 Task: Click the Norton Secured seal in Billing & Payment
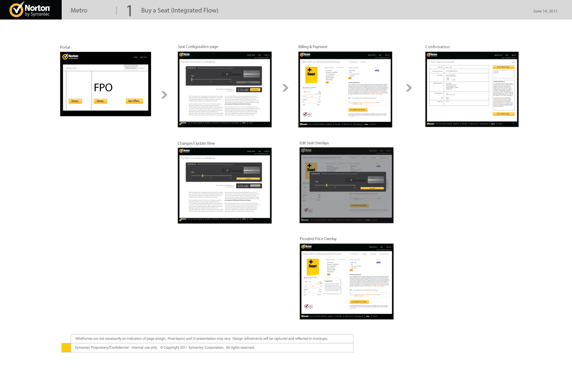[306, 113]
